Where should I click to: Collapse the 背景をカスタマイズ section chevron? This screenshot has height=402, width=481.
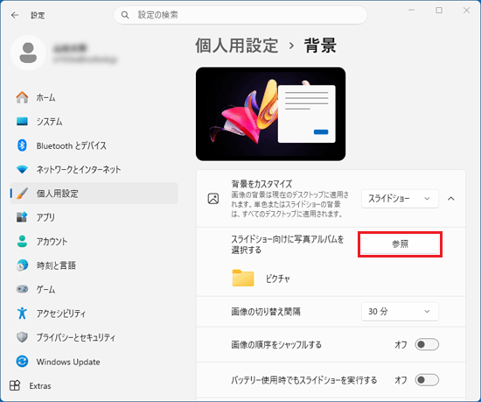click(x=451, y=199)
